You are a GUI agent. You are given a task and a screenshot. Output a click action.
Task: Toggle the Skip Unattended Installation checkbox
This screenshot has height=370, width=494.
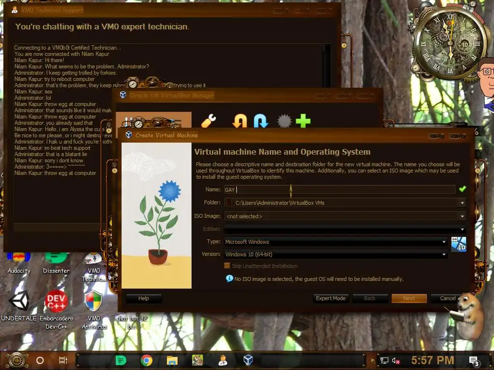[x=227, y=265]
